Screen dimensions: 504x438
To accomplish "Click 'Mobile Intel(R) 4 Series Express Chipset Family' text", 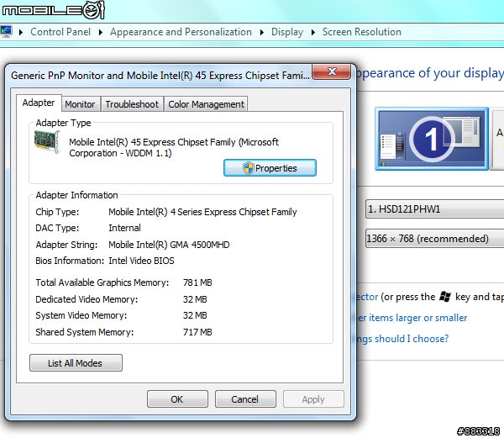I will 202,212.
